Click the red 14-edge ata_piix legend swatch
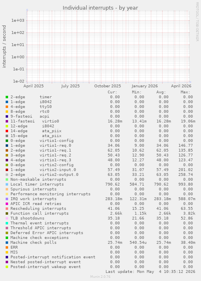 (x=7, y=131)
